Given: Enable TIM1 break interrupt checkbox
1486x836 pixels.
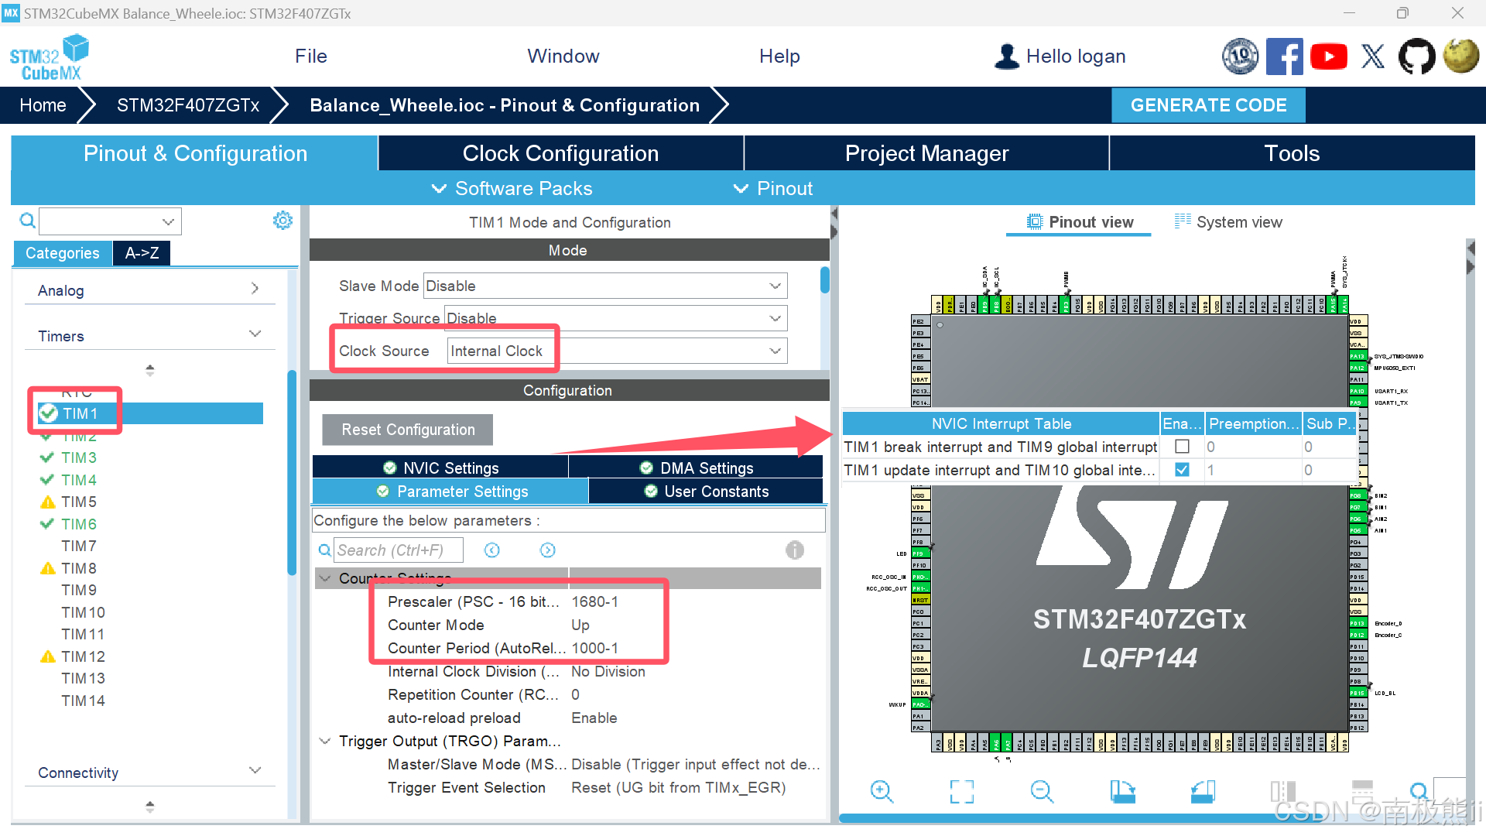Looking at the screenshot, I should coord(1182,447).
